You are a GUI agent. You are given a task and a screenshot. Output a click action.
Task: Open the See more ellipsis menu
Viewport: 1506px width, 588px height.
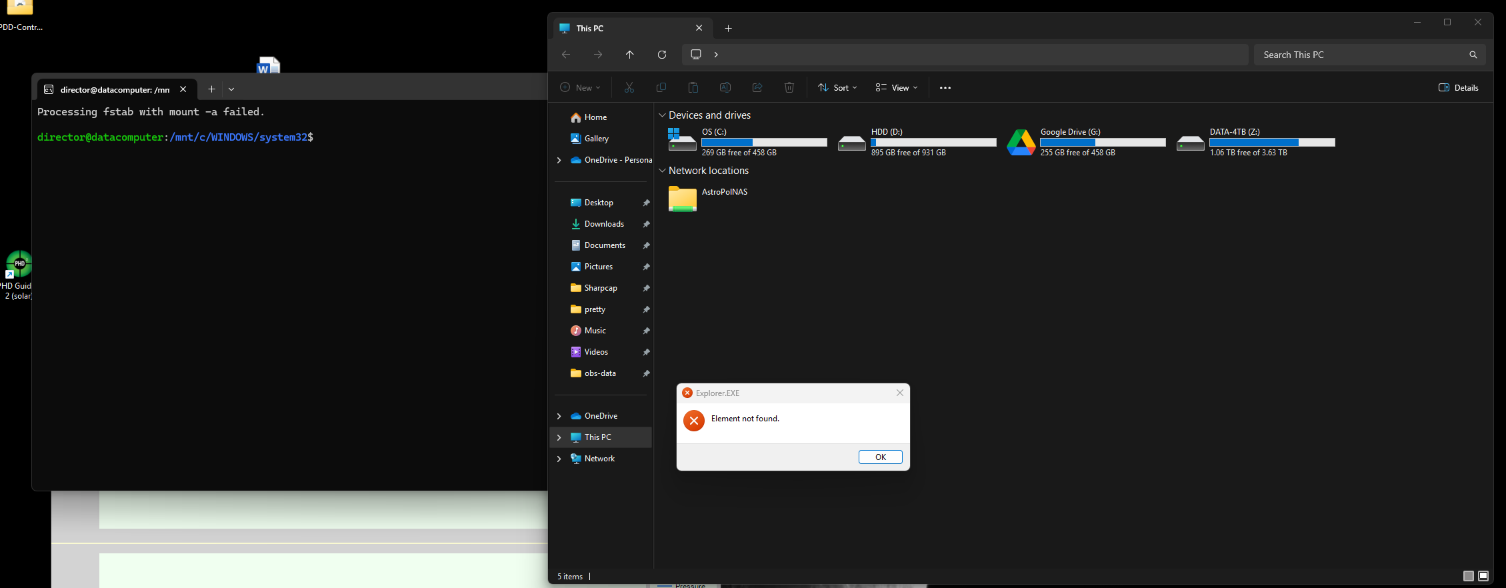tap(945, 87)
